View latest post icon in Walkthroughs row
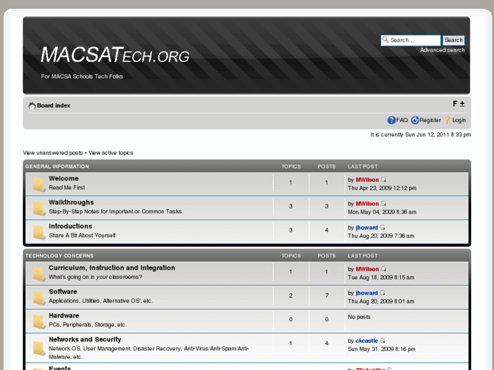 coord(383,204)
